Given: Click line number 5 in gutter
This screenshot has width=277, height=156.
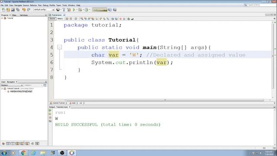Looking at the screenshot, I should point(52,55).
